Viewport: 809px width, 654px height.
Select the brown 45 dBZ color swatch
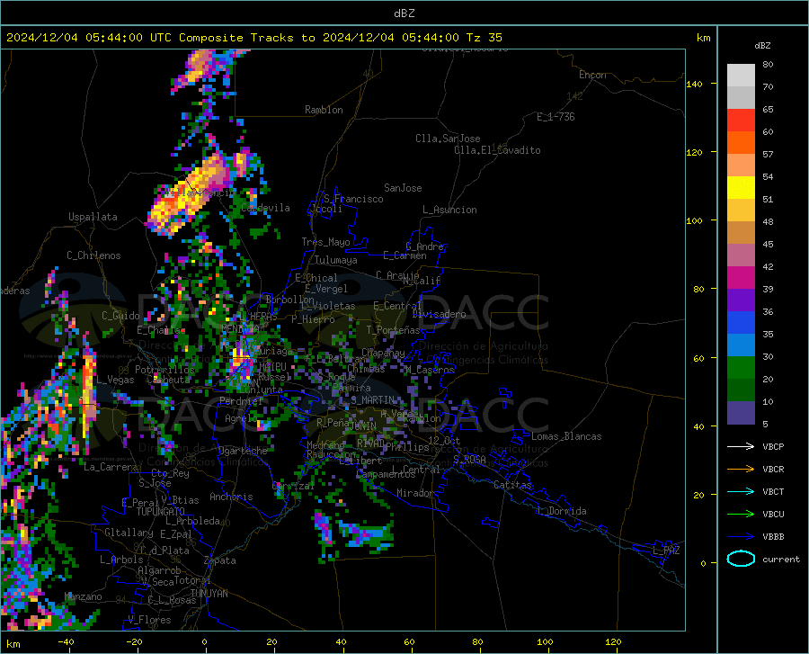(x=741, y=233)
